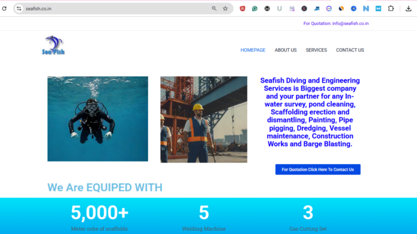Open site information icon beside the URL
The image size is (417, 234).
pyautogui.click(x=19, y=9)
